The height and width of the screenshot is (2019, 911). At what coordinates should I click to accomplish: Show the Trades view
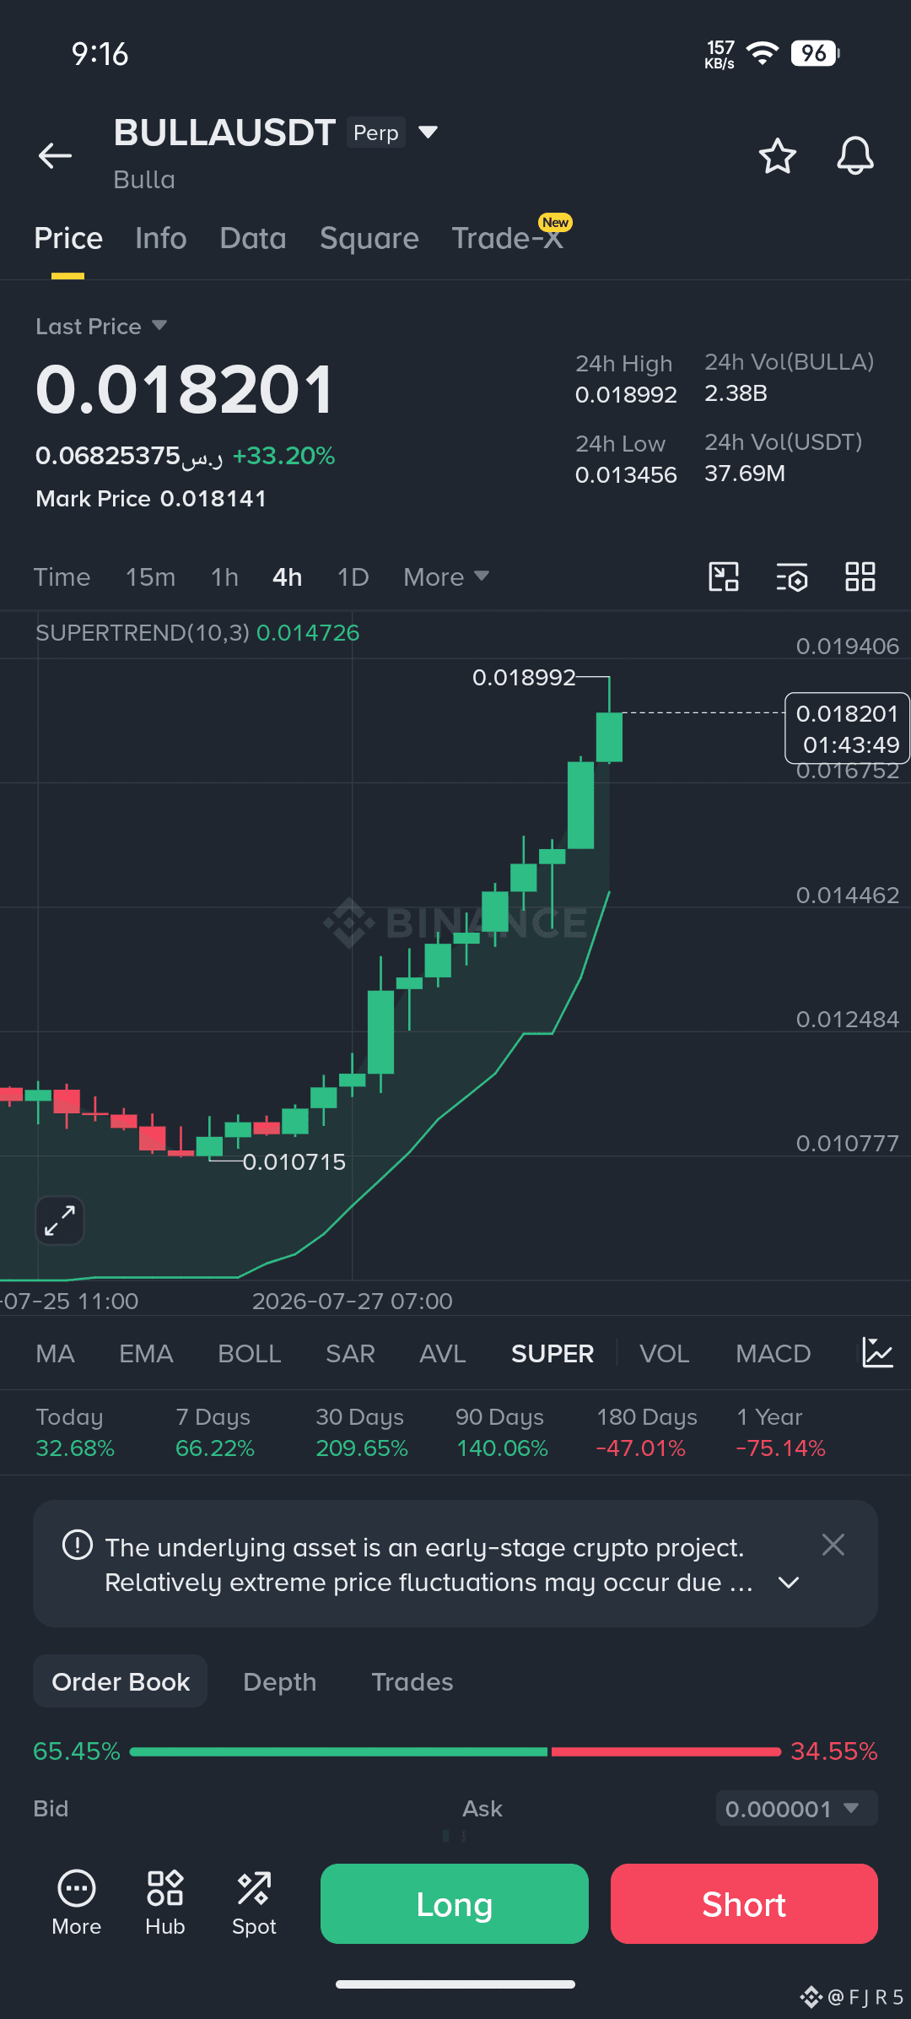click(x=412, y=1682)
